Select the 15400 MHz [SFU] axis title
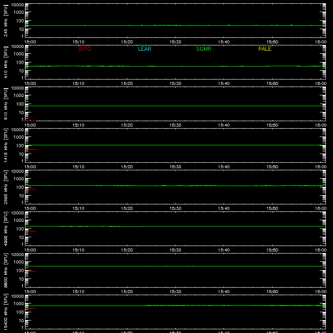Viewport: 333px width, 333px height. coord(5,312)
